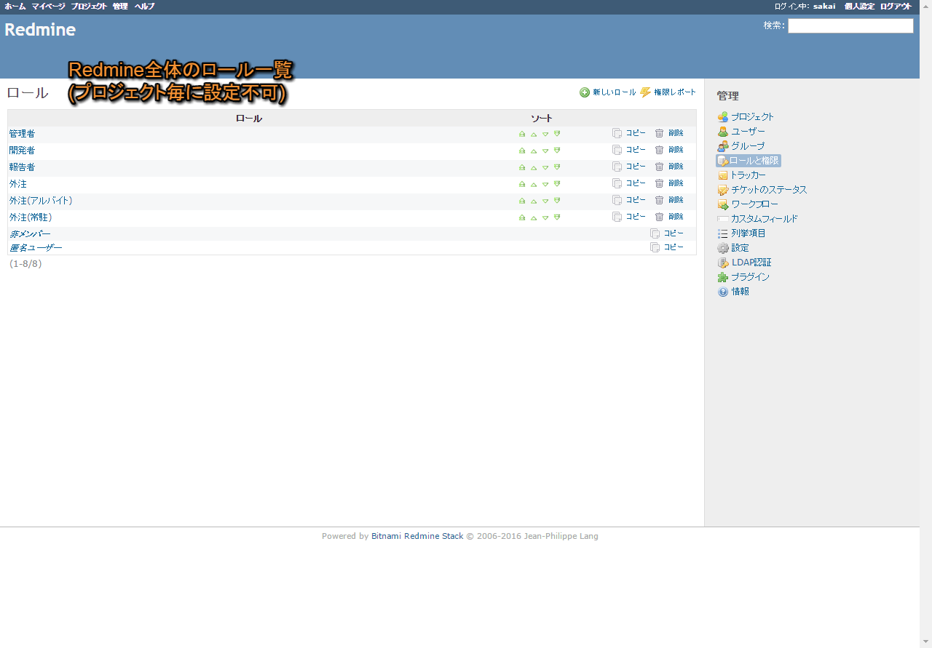Move 外注(アルバイト) role to top

[x=522, y=201]
